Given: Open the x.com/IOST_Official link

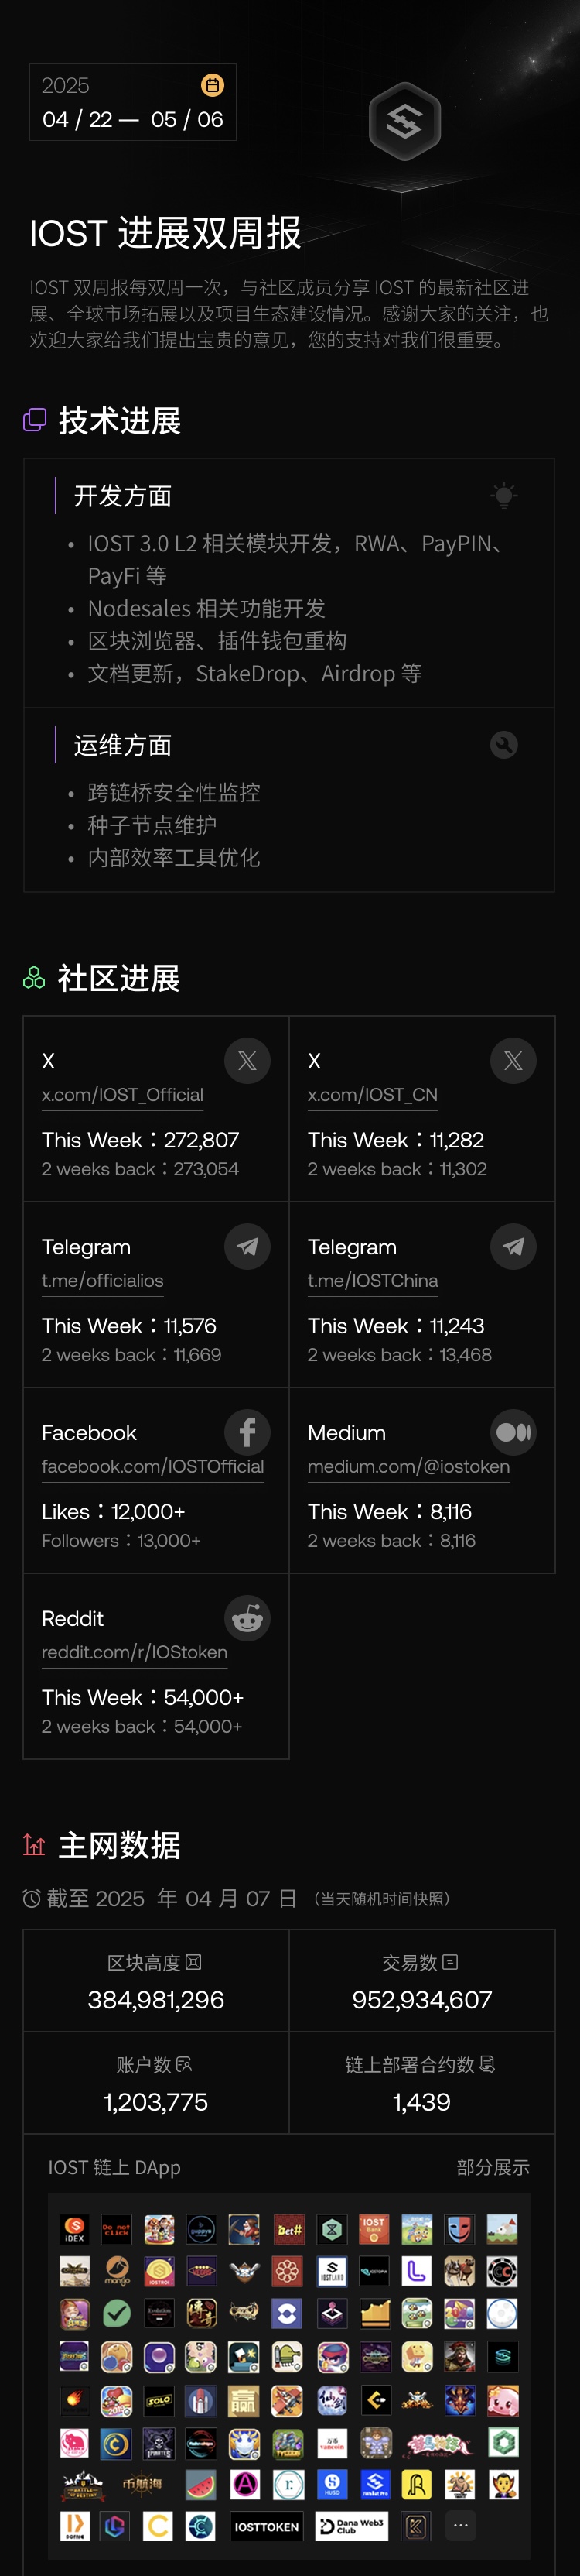Looking at the screenshot, I should click(121, 1095).
